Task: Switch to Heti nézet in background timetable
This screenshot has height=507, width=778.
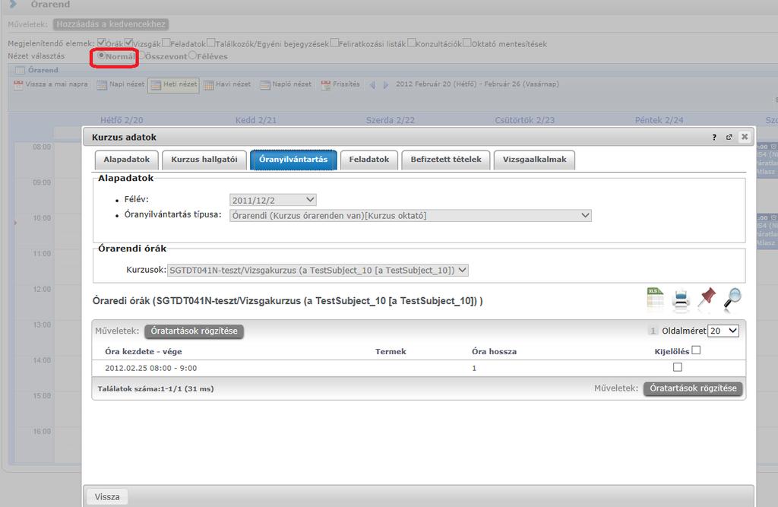Action: tap(174, 85)
